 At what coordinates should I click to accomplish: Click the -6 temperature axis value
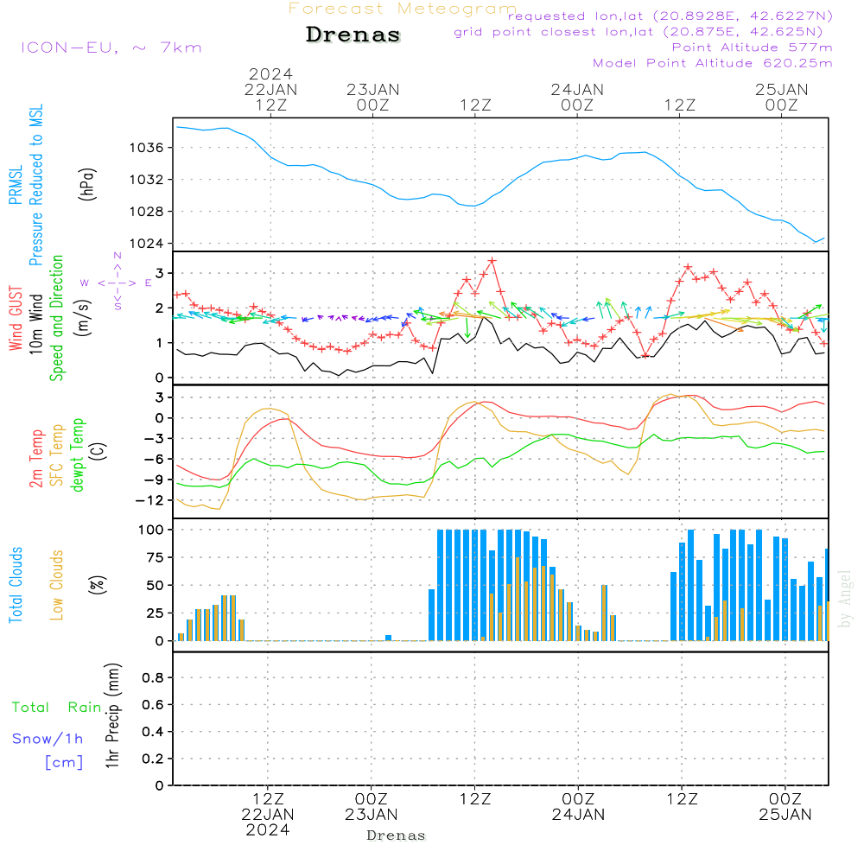154,459
